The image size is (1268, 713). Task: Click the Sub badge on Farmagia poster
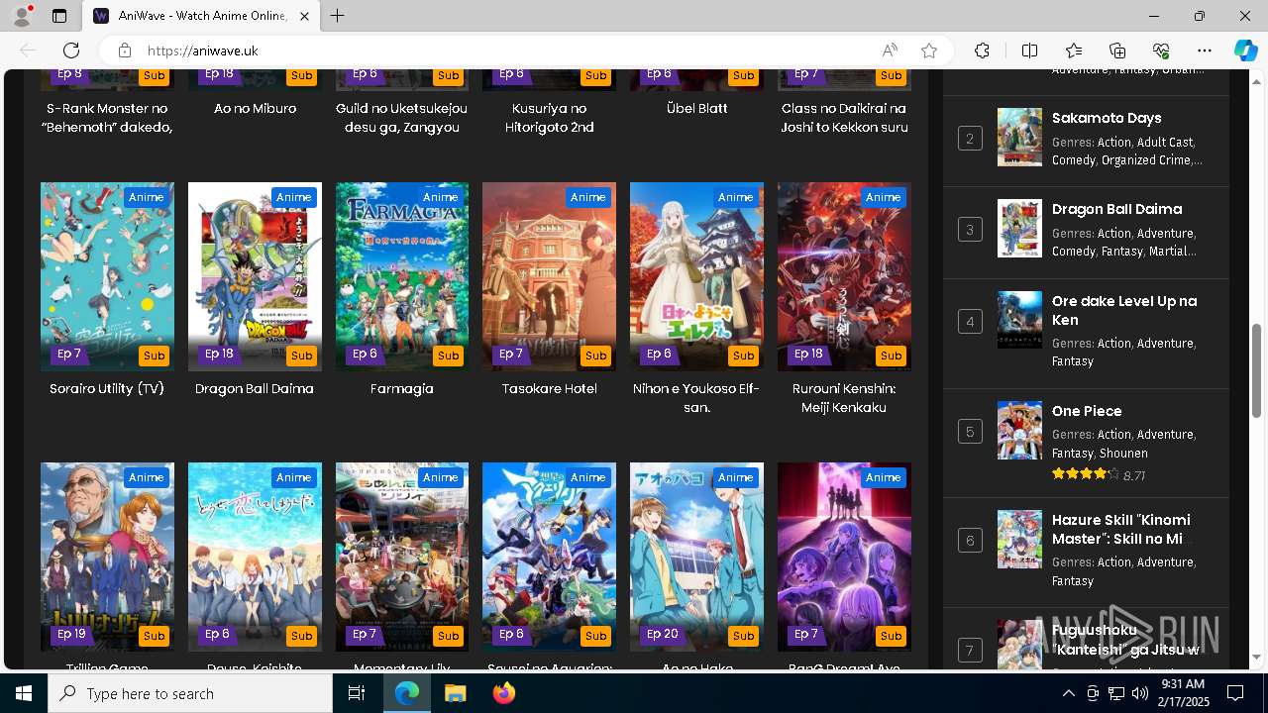tap(449, 356)
